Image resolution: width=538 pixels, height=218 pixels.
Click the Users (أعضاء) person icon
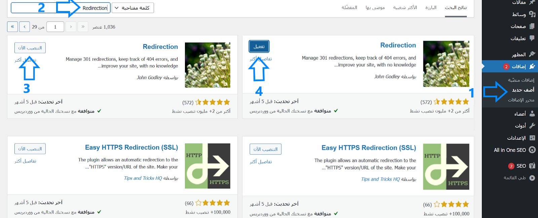tap(532, 114)
